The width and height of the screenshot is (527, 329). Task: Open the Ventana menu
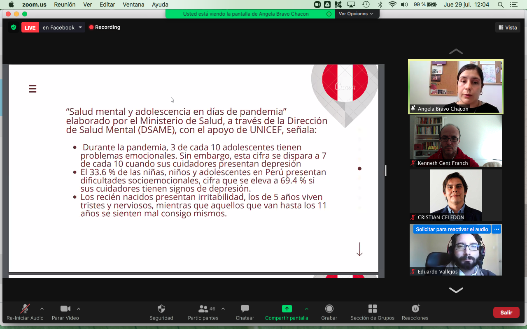[x=133, y=5]
